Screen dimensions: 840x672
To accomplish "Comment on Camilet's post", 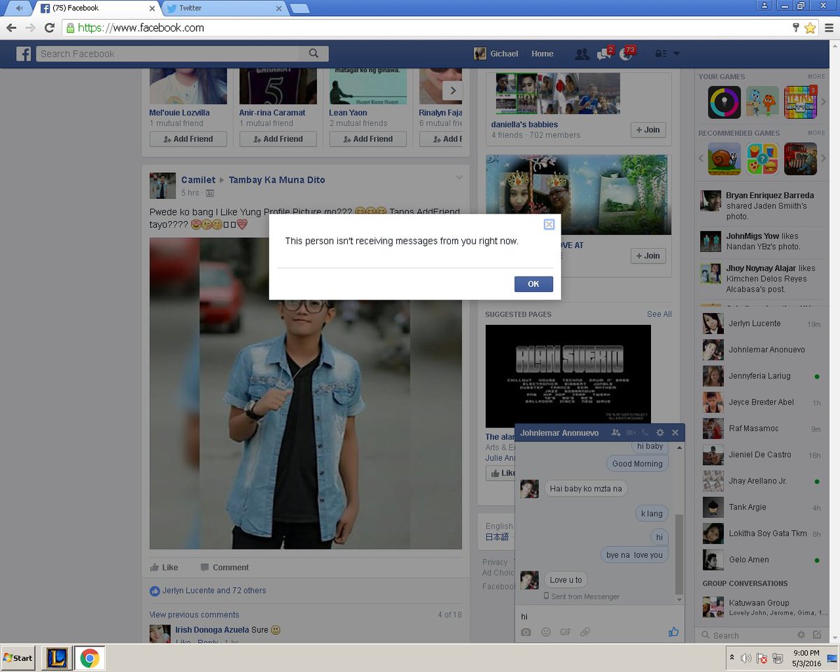I will pos(224,568).
